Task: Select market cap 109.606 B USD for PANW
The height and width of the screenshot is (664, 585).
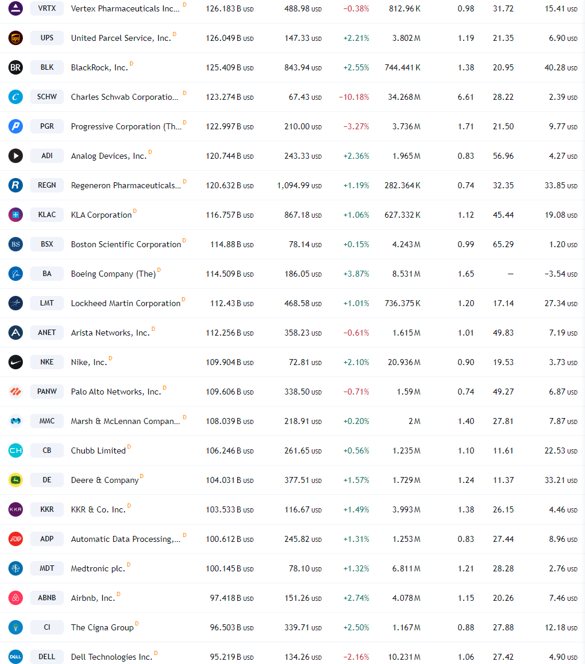Action: 229,392
